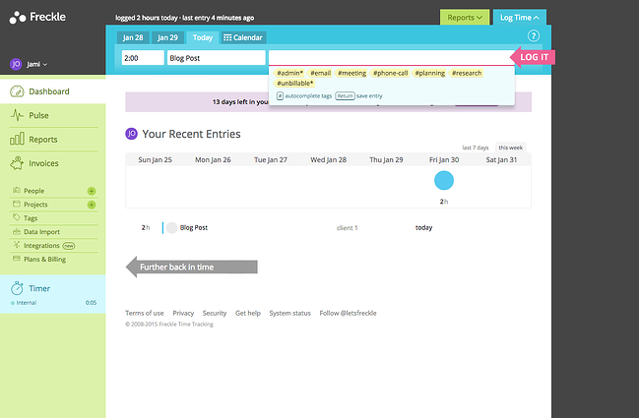This screenshot has height=418, width=639.
Task: Click the add project plus icon
Action: (92, 205)
